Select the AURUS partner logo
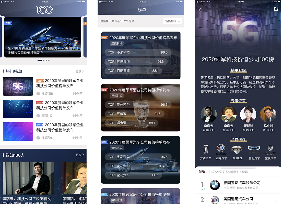 [x=237, y=150]
